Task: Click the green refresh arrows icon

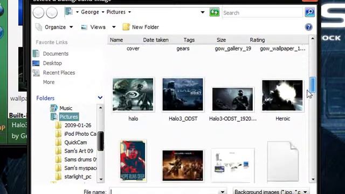Action: point(215,12)
